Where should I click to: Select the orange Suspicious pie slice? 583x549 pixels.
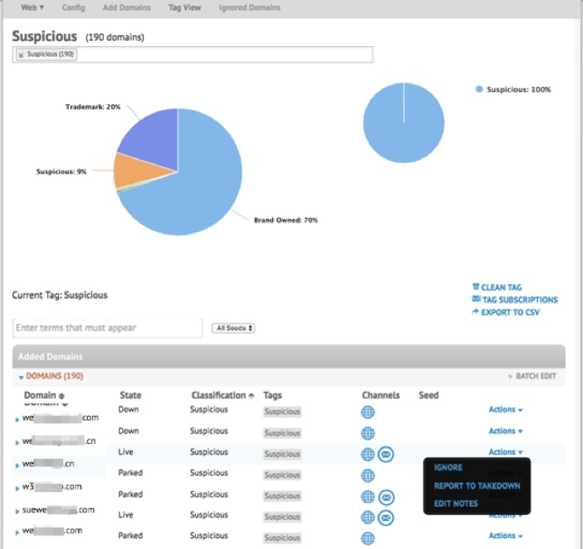coord(137,169)
